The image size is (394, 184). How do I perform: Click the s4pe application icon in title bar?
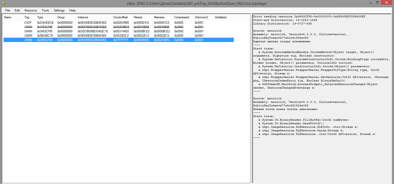coord(4,3)
